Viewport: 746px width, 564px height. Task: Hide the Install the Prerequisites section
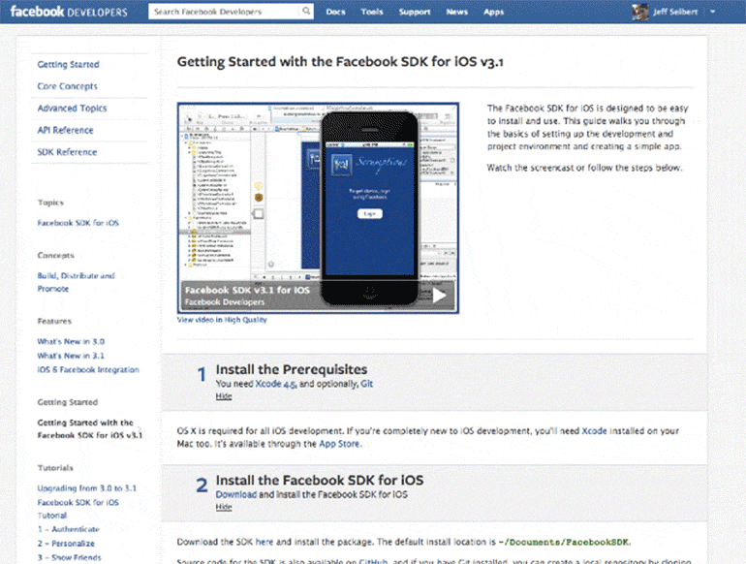tap(224, 396)
